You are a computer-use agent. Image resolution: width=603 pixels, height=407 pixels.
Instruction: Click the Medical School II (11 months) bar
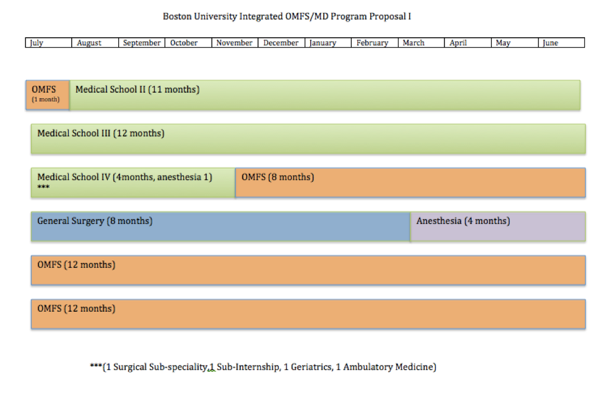pyautogui.click(x=324, y=95)
